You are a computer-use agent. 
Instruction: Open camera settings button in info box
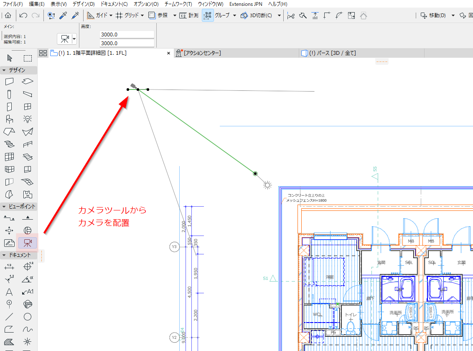coord(64,39)
